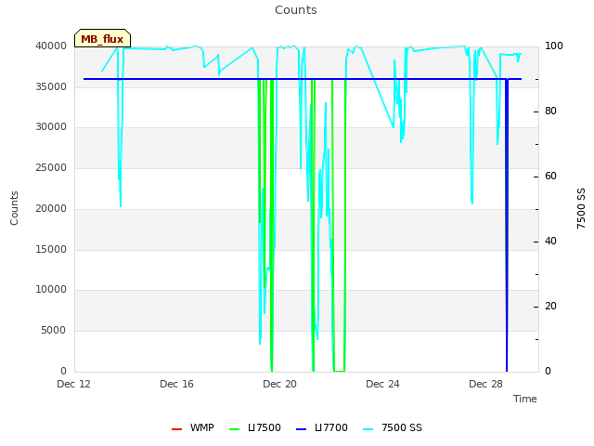Click the green LI7500 legend swatch
Viewport: 594px width, 446px height.
tap(234, 429)
